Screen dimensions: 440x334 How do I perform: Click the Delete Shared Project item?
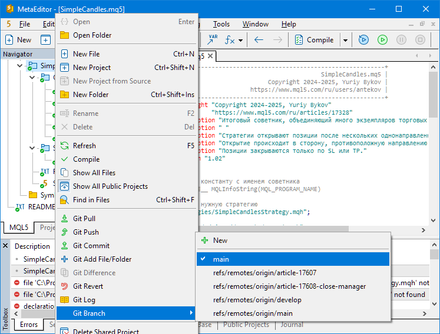(x=127, y=330)
